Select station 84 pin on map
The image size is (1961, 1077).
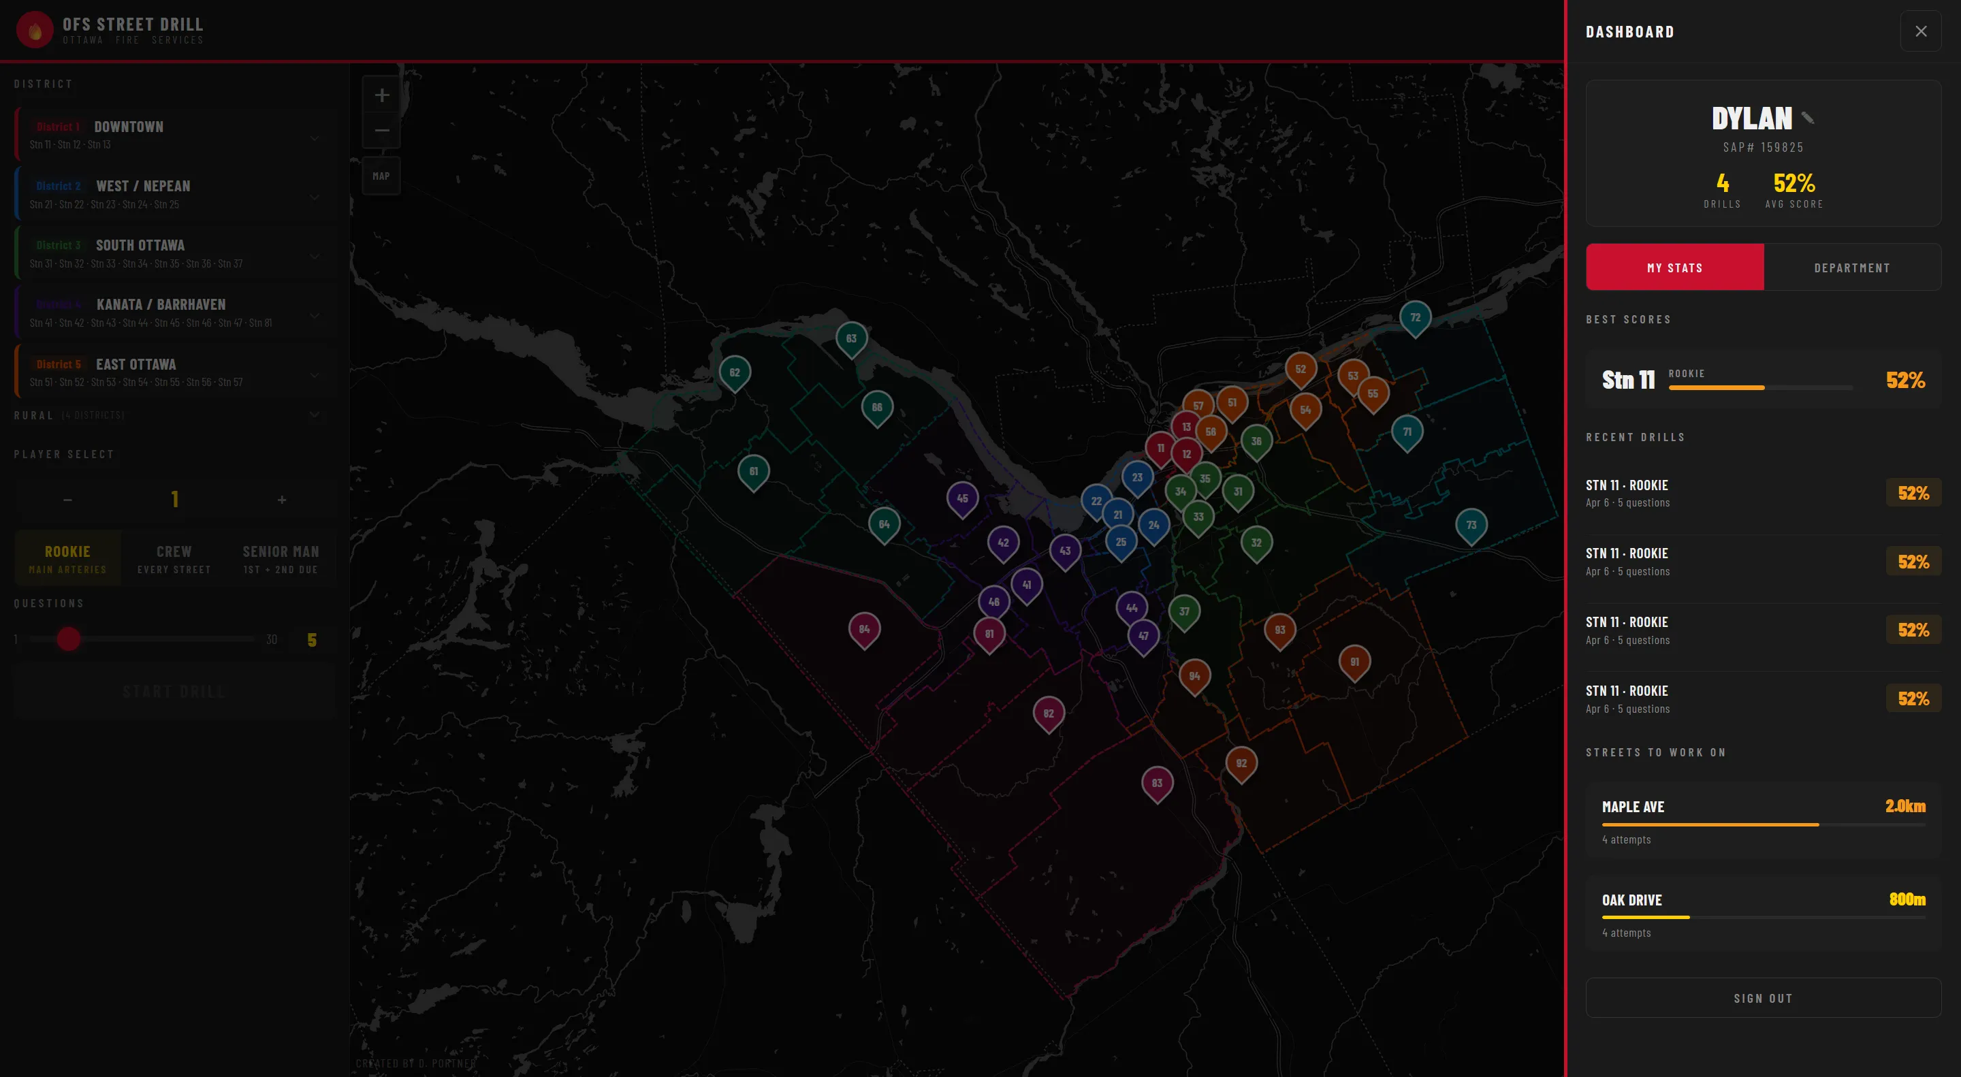coord(864,630)
